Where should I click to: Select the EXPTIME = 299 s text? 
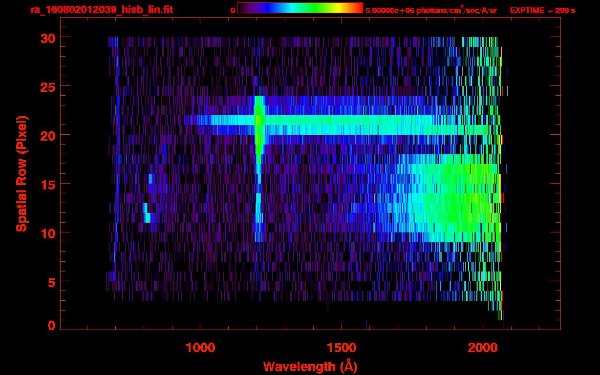click(x=542, y=10)
